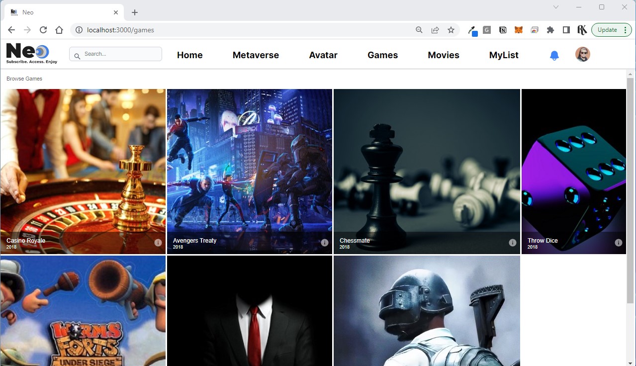Show info for Casino Royale

(x=158, y=243)
